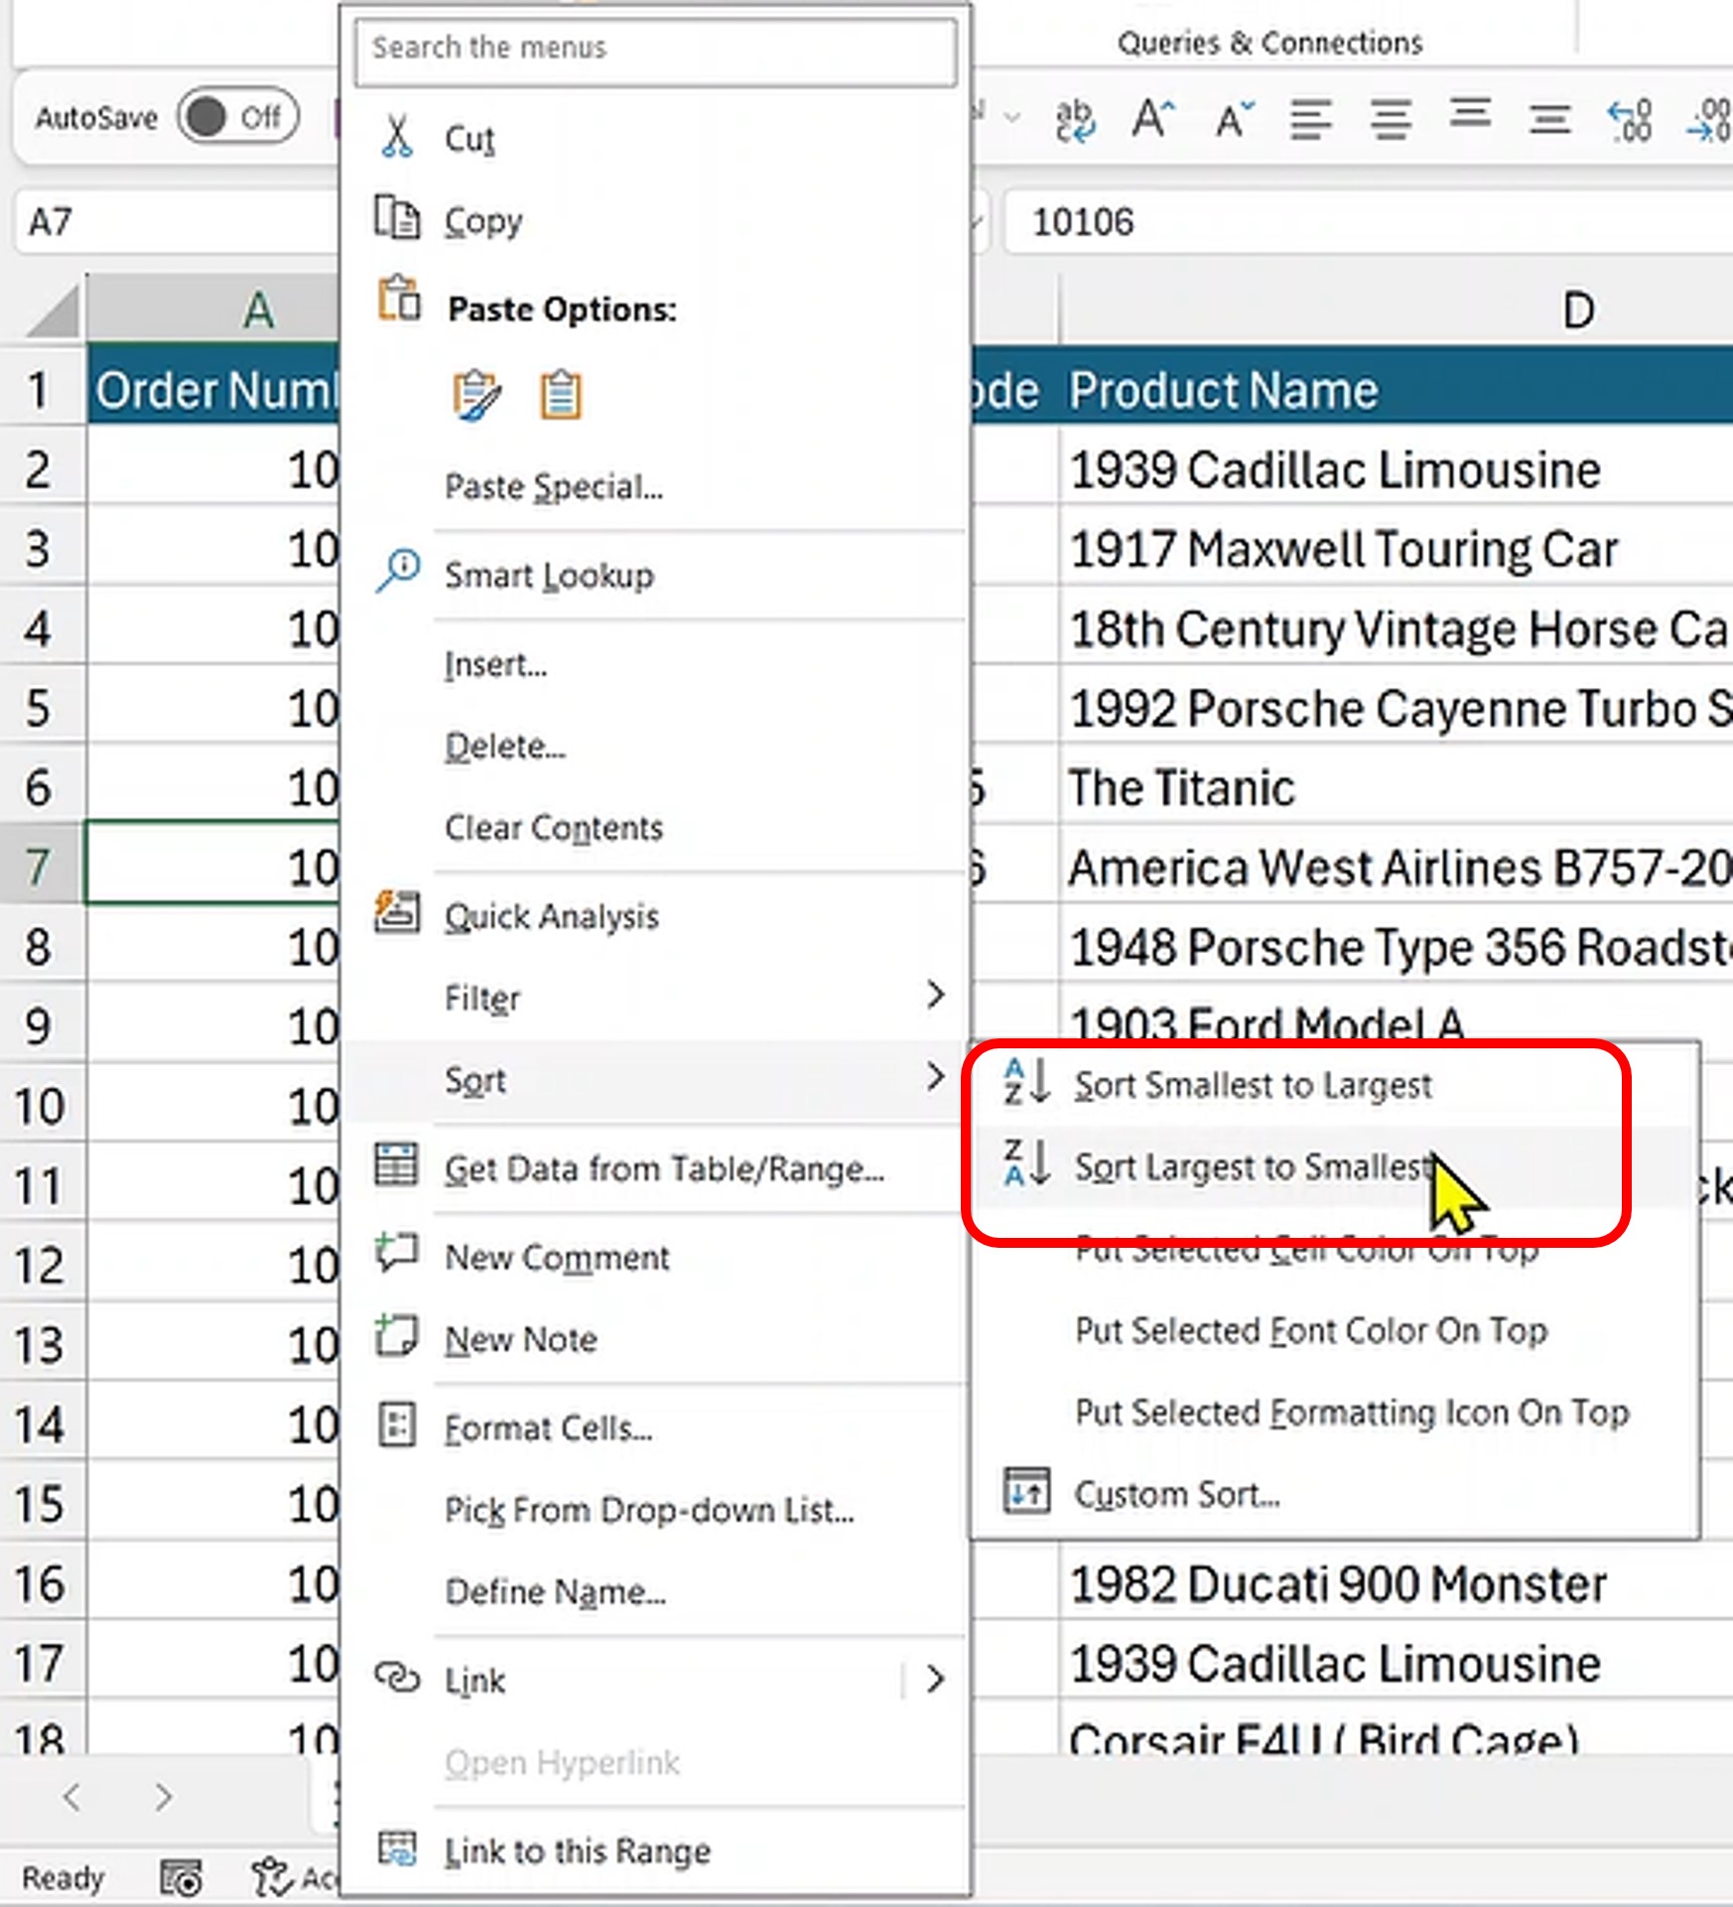The height and width of the screenshot is (1907, 1733).
Task: Expand the Sort submenu arrow
Action: pos(935,1077)
